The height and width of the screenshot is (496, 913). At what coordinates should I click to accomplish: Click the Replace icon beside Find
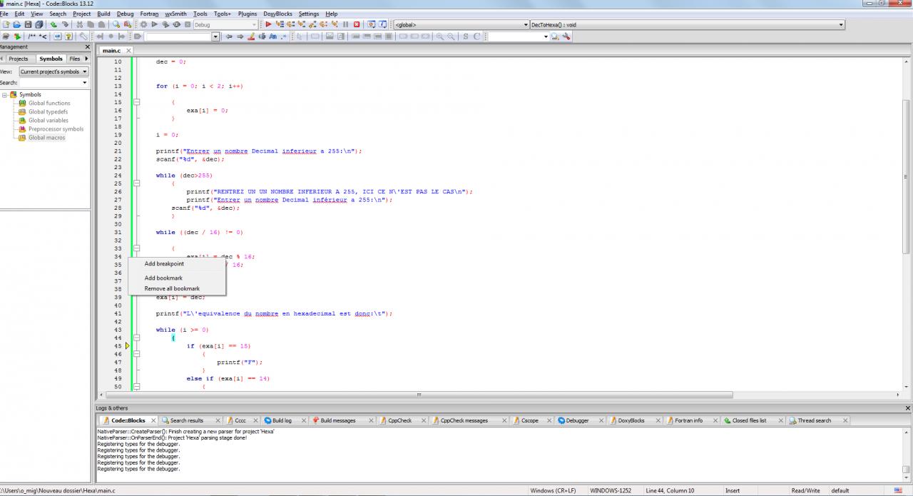(x=128, y=24)
